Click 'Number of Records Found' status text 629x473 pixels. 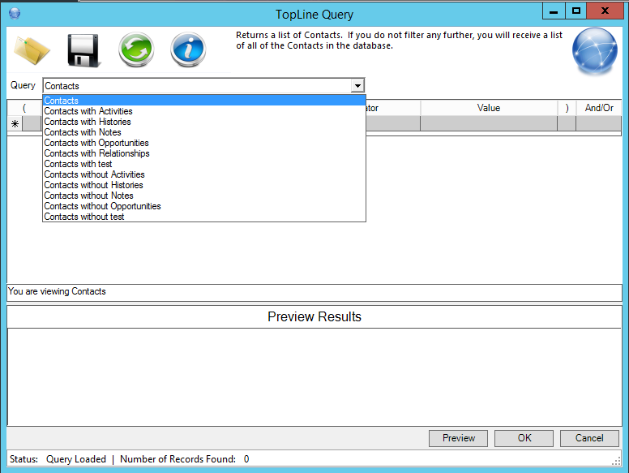(x=178, y=459)
